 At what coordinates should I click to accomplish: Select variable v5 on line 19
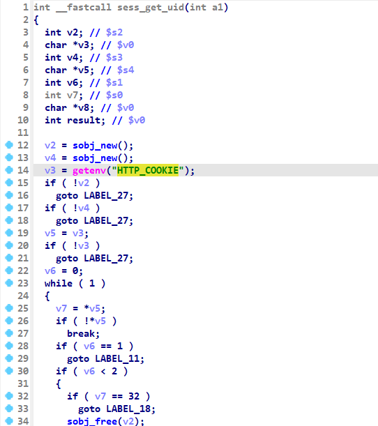point(50,233)
